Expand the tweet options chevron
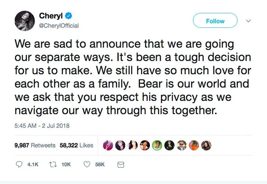Image resolution: width=267 pixels, height=184 pixels. coord(248,21)
